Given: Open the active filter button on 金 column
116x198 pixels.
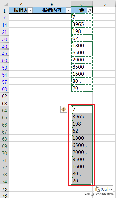Looking at the screenshot, I should point(90,10).
